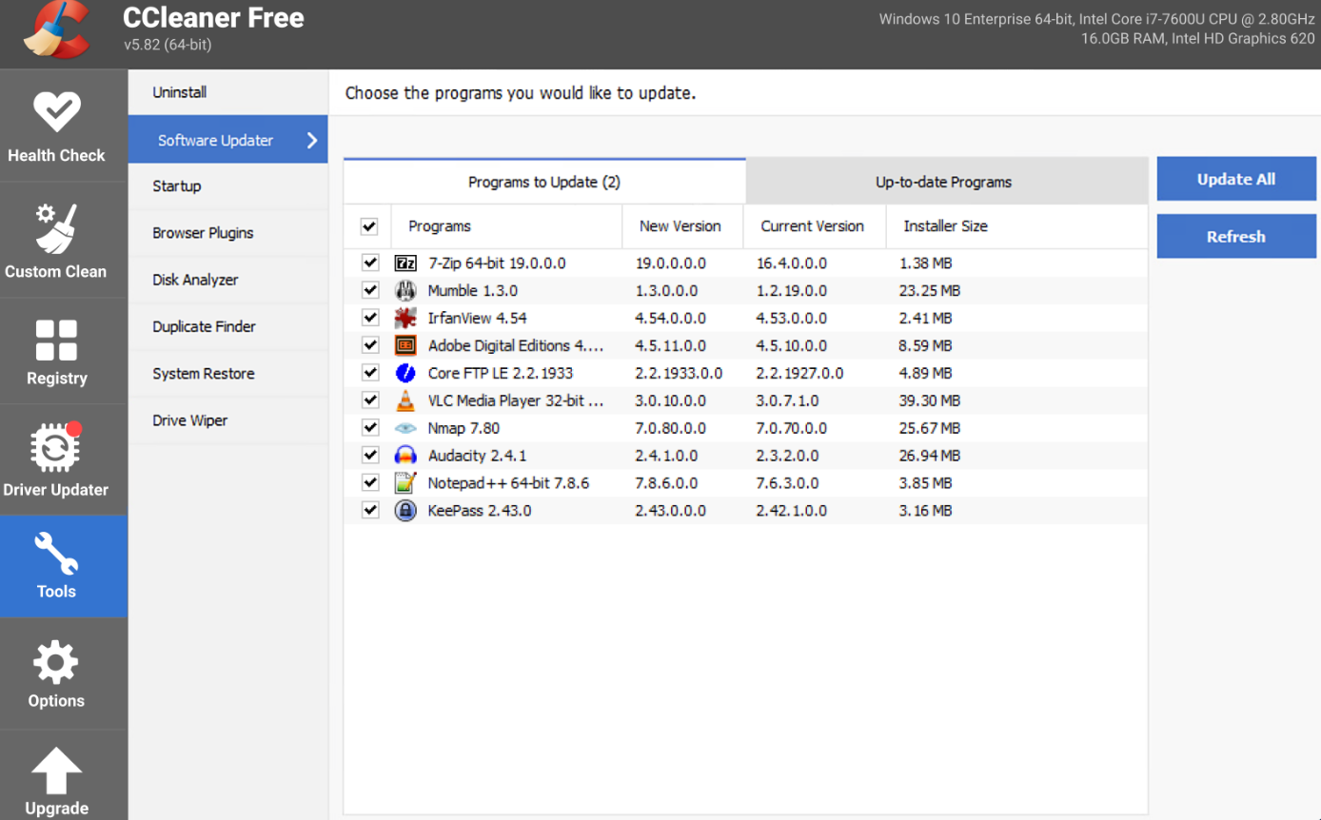Select the Notepad++ 64-bit 7.8.6 row
Screen dimensions: 1321x820
click(508, 483)
